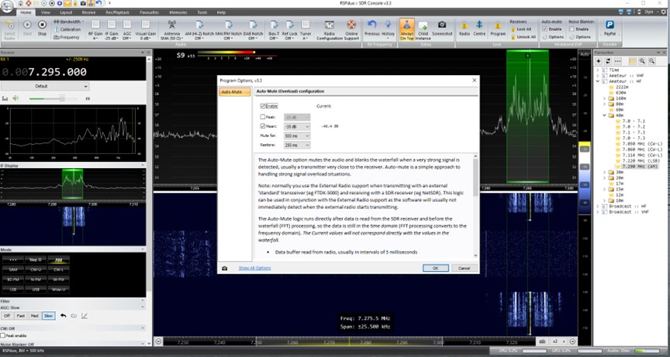The image size is (670, 357).
Task: Toggle the Always On Top button
Action: [x=406, y=29]
